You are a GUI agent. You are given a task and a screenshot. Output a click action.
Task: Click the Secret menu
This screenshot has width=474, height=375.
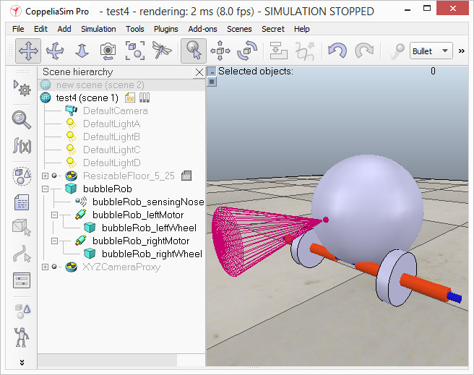[273, 29]
